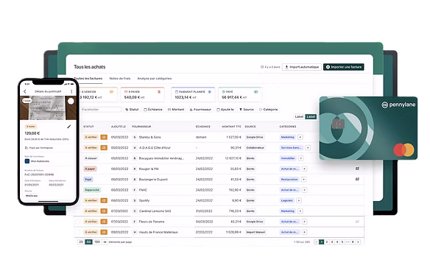Click the Import Manuel source badge
The width and height of the screenshot is (430, 268).
255,232
